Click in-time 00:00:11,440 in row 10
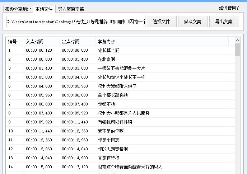 point(39,131)
